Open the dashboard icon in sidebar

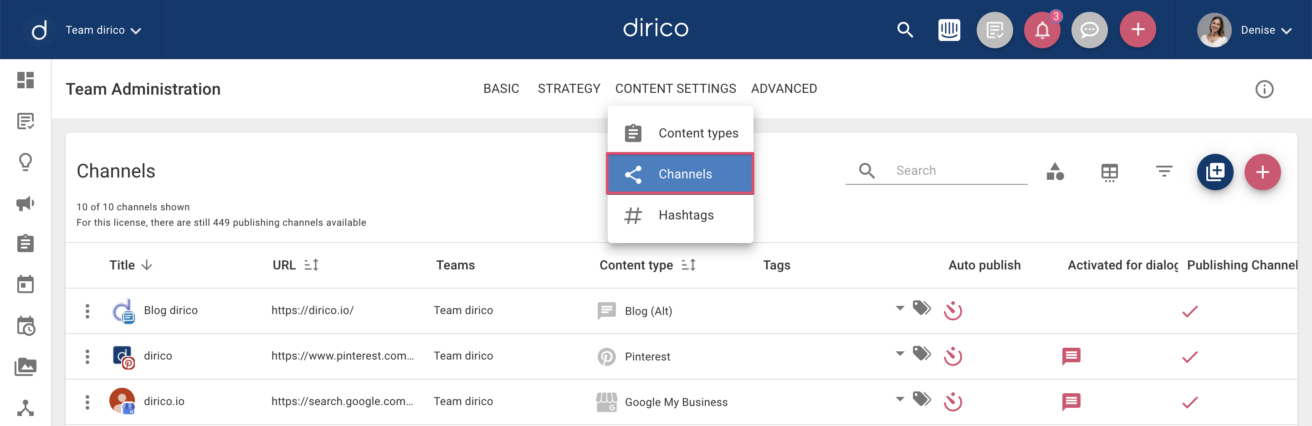pos(26,80)
